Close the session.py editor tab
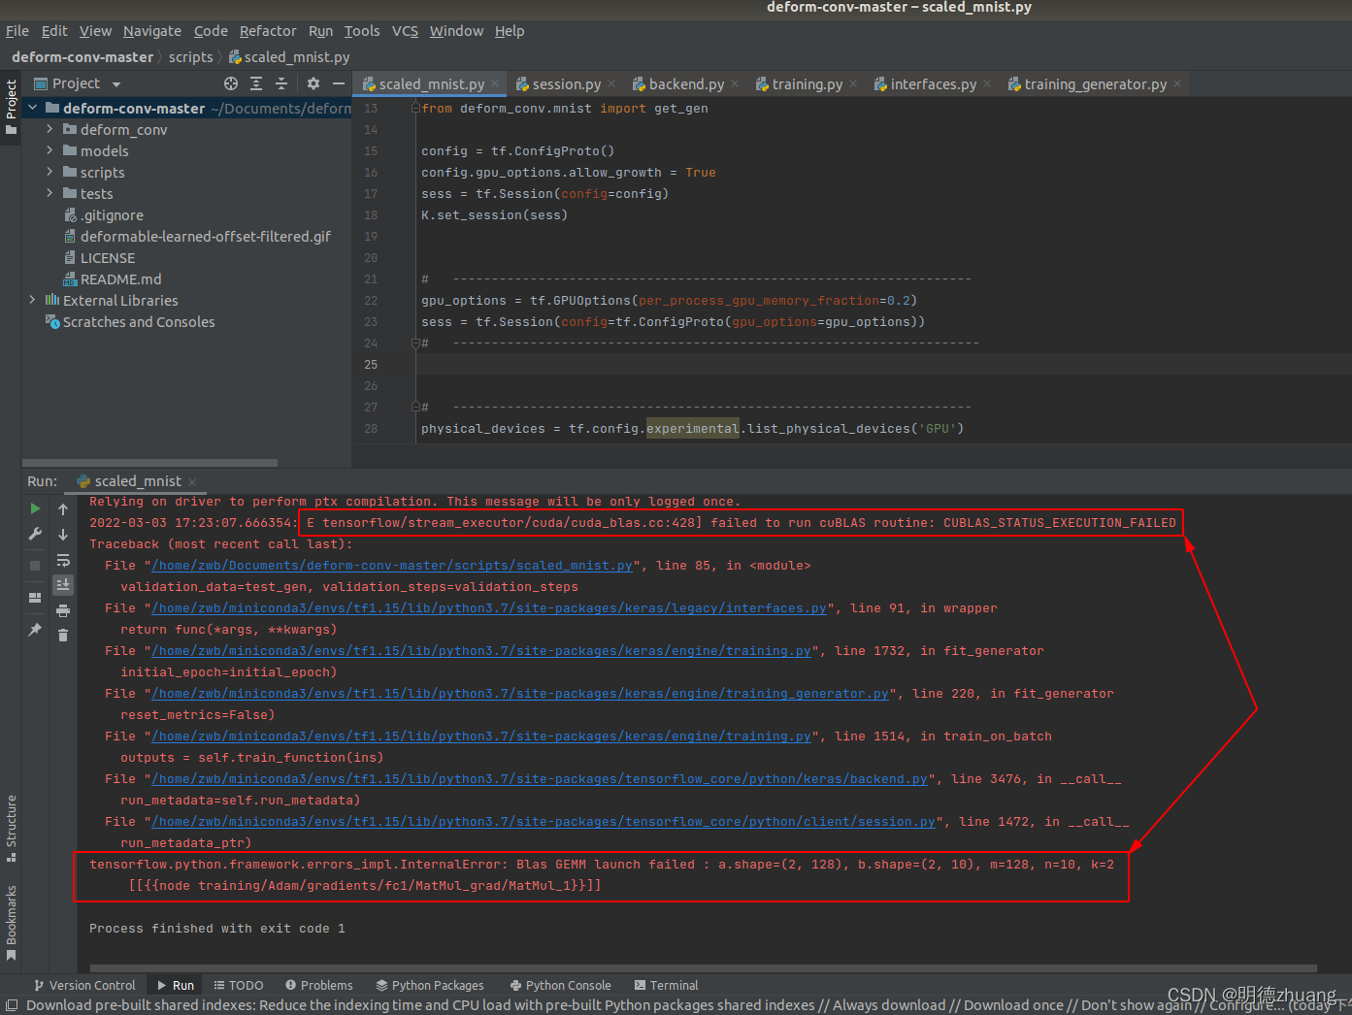This screenshot has width=1352, height=1015. tap(611, 84)
